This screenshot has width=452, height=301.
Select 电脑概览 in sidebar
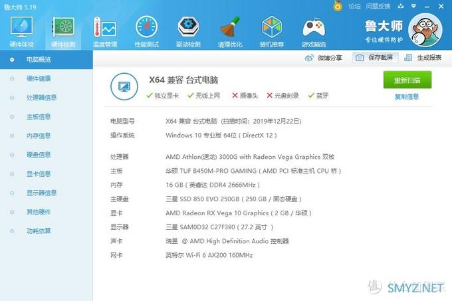coord(46,60)
